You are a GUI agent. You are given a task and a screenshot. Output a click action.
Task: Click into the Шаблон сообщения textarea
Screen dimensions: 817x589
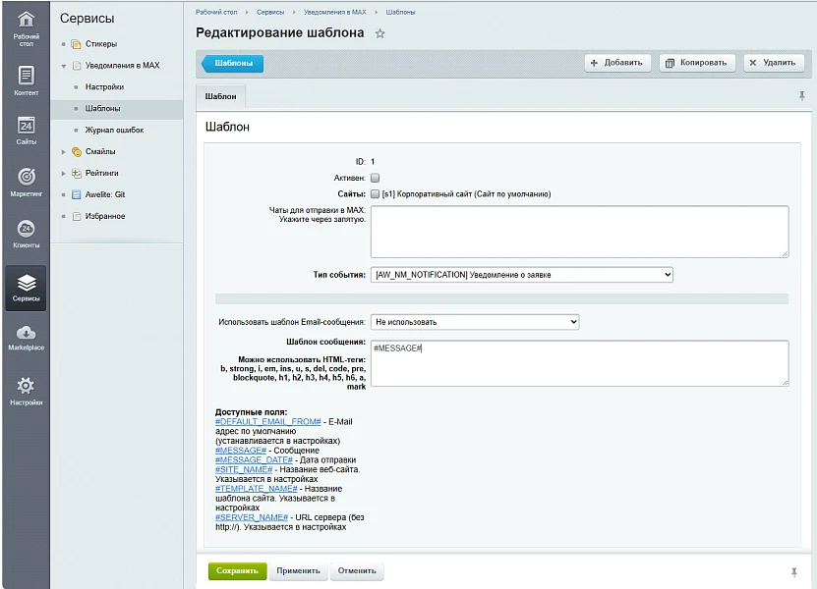click(579, 363)
